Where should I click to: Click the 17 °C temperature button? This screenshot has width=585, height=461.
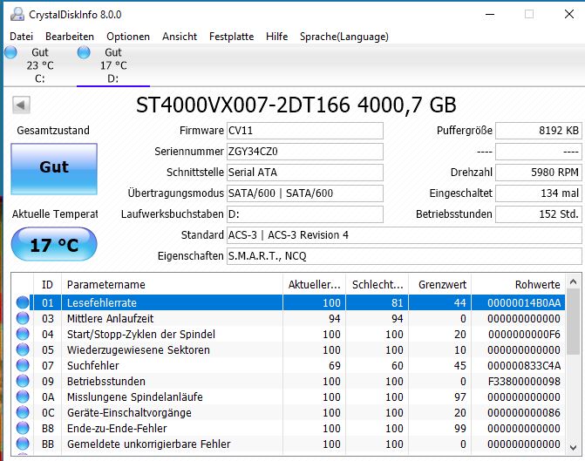pyautogui.click(x=54, y=244)
